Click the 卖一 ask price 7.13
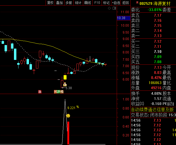 tap(158, 36)
